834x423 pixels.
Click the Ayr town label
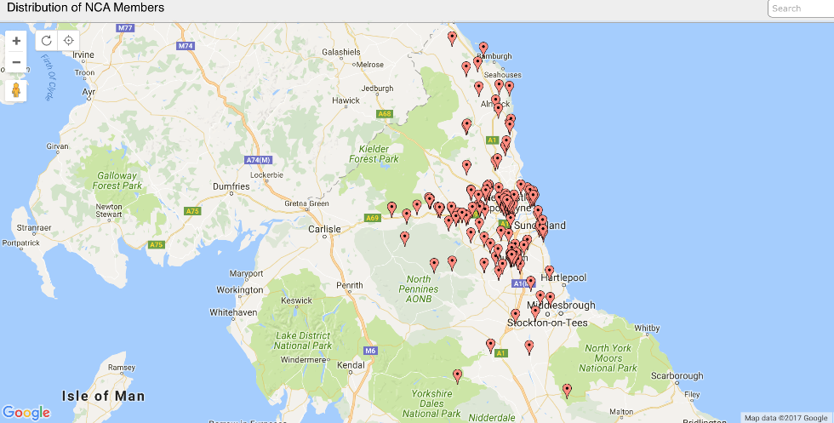coord(89,92)
